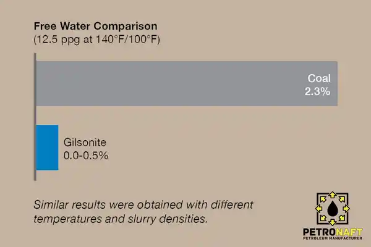Image resolution: width=371 pixels, height=247 pixels.
Task: Click the Petronaft oil drop logo icon
Action: 332,209
